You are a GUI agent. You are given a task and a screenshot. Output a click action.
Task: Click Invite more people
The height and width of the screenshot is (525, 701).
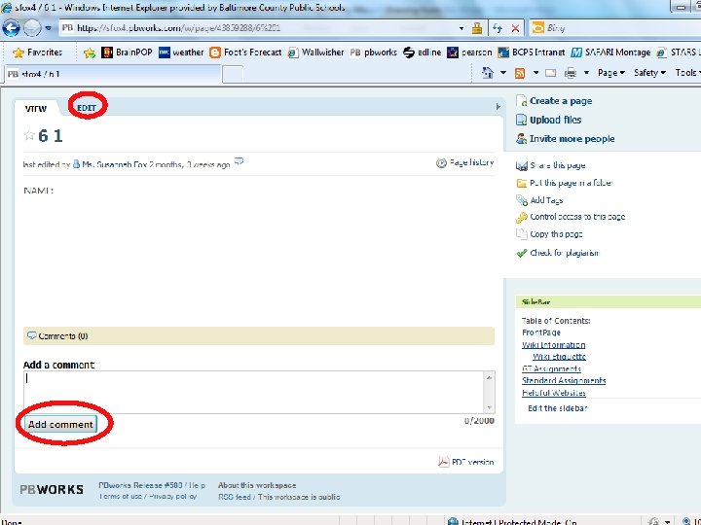566,139
